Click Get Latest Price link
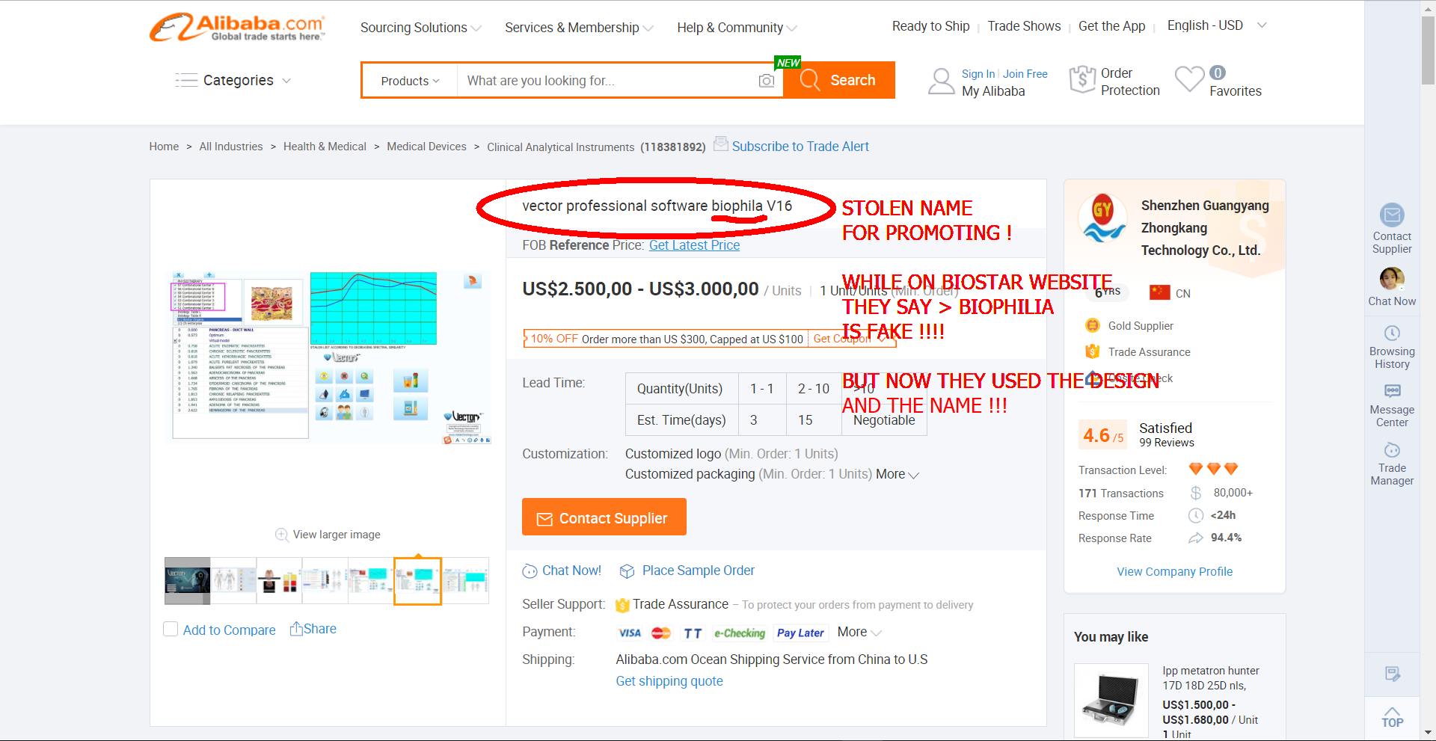Screen dimensions: 1436x741 [694, 245]
